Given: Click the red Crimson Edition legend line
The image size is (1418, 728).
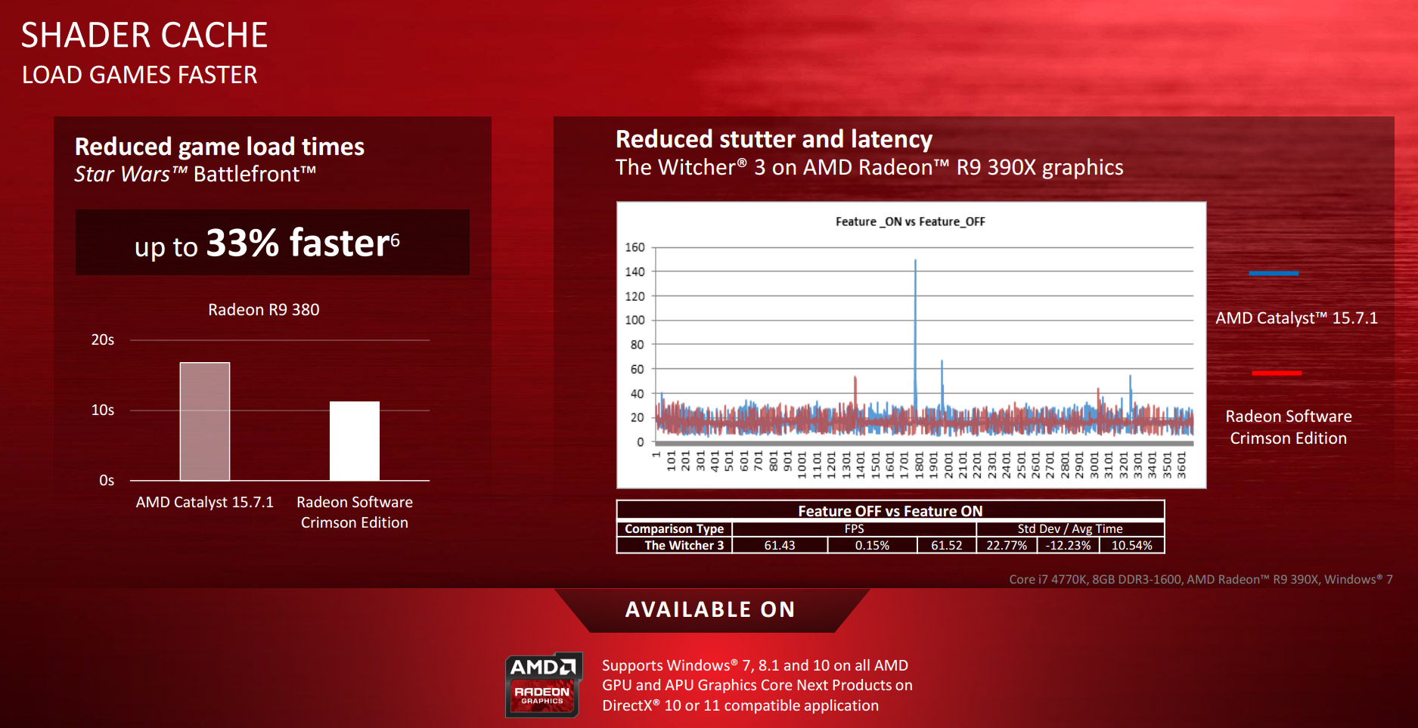Looking at the screenshot, I should coord(1277,373).
